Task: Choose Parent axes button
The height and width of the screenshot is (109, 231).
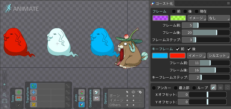Action: 82,98
